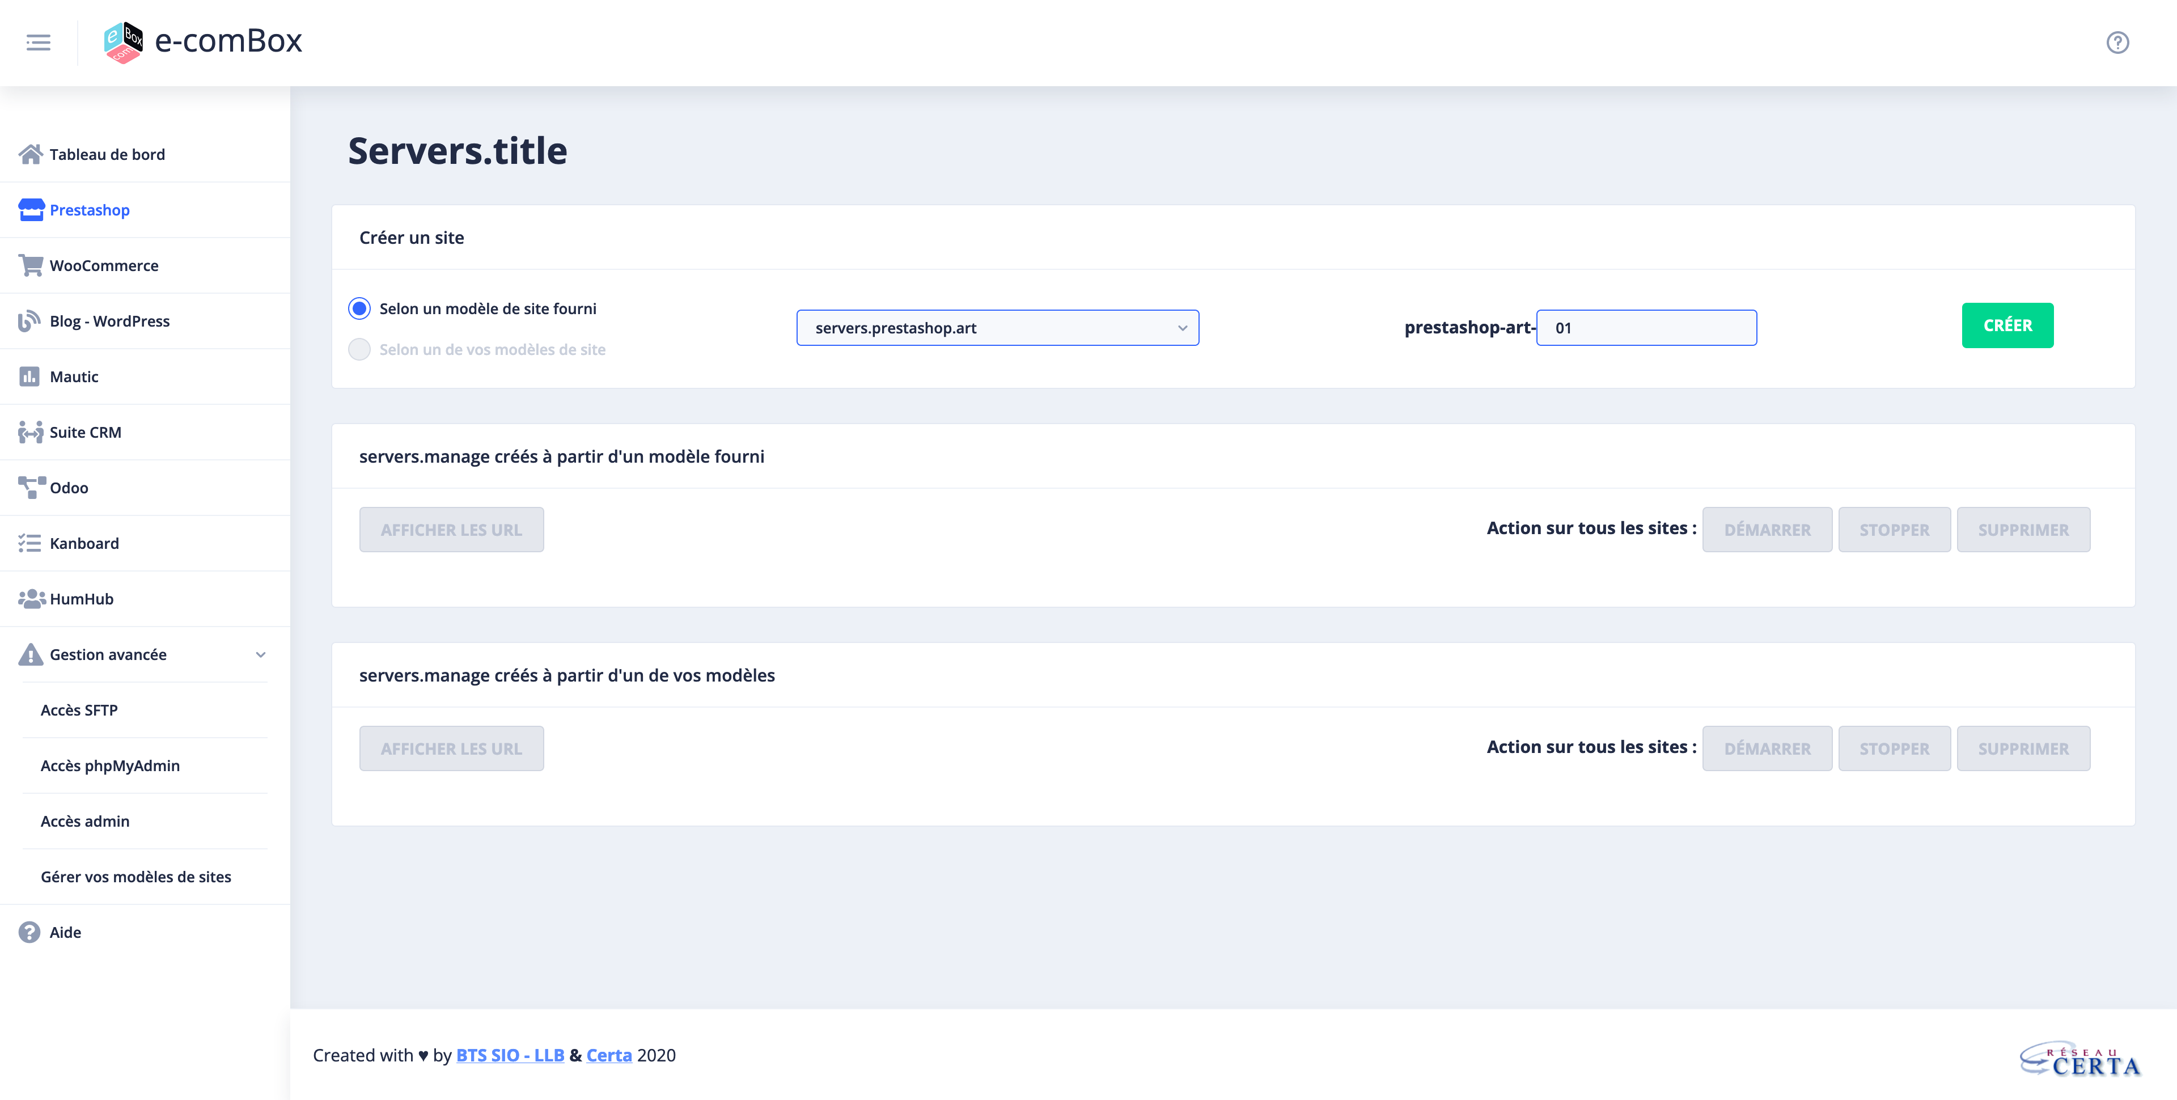Open Blog - WordPress menu item
2177x1100 pixels.
145,321
